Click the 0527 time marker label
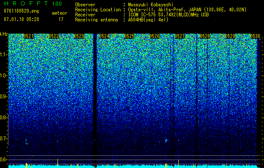This screenshot has width=264, height=168. 180,36
